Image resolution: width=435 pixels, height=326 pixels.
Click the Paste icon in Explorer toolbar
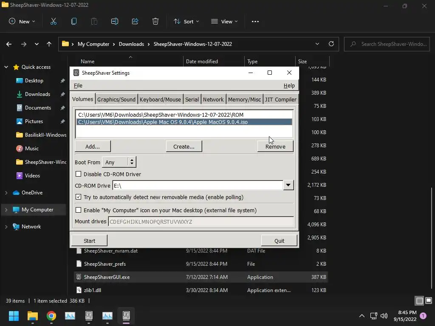pos(94,21)
